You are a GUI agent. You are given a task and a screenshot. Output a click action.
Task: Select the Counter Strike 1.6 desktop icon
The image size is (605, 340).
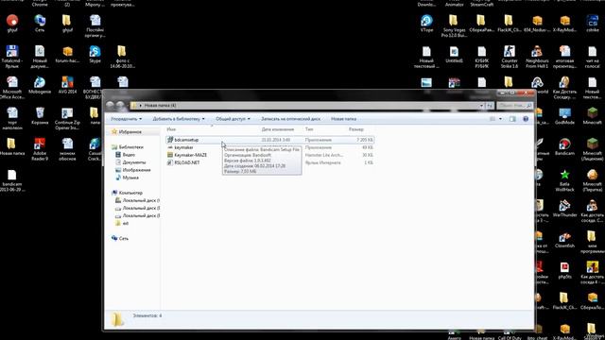pos(510,57)
